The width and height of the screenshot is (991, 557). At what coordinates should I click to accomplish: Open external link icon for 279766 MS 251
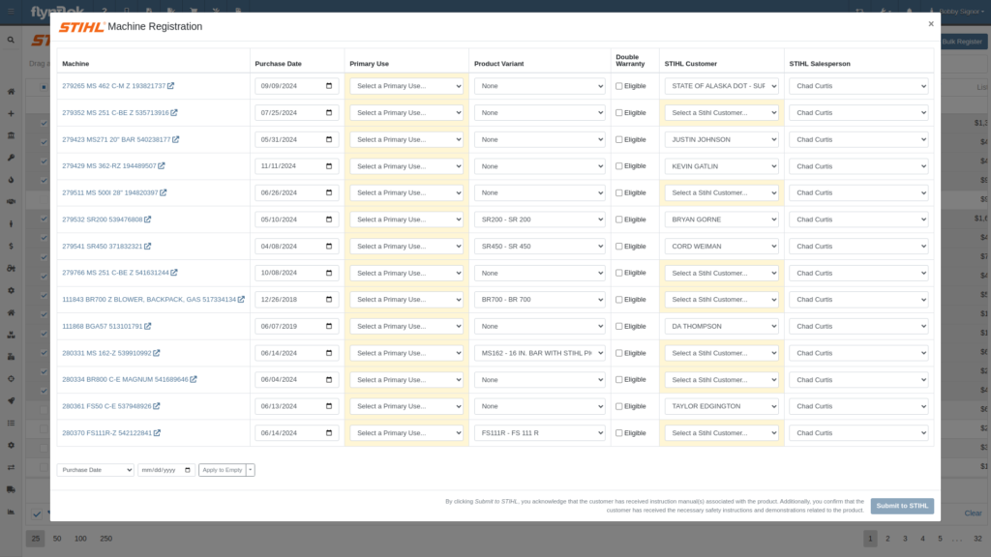click(x=174, y=273)
